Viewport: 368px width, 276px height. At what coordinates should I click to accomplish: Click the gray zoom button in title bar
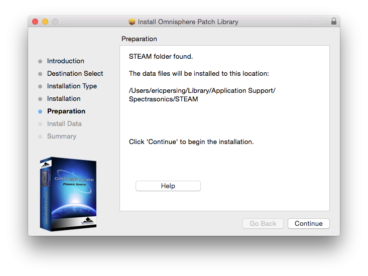pos(55,22)
